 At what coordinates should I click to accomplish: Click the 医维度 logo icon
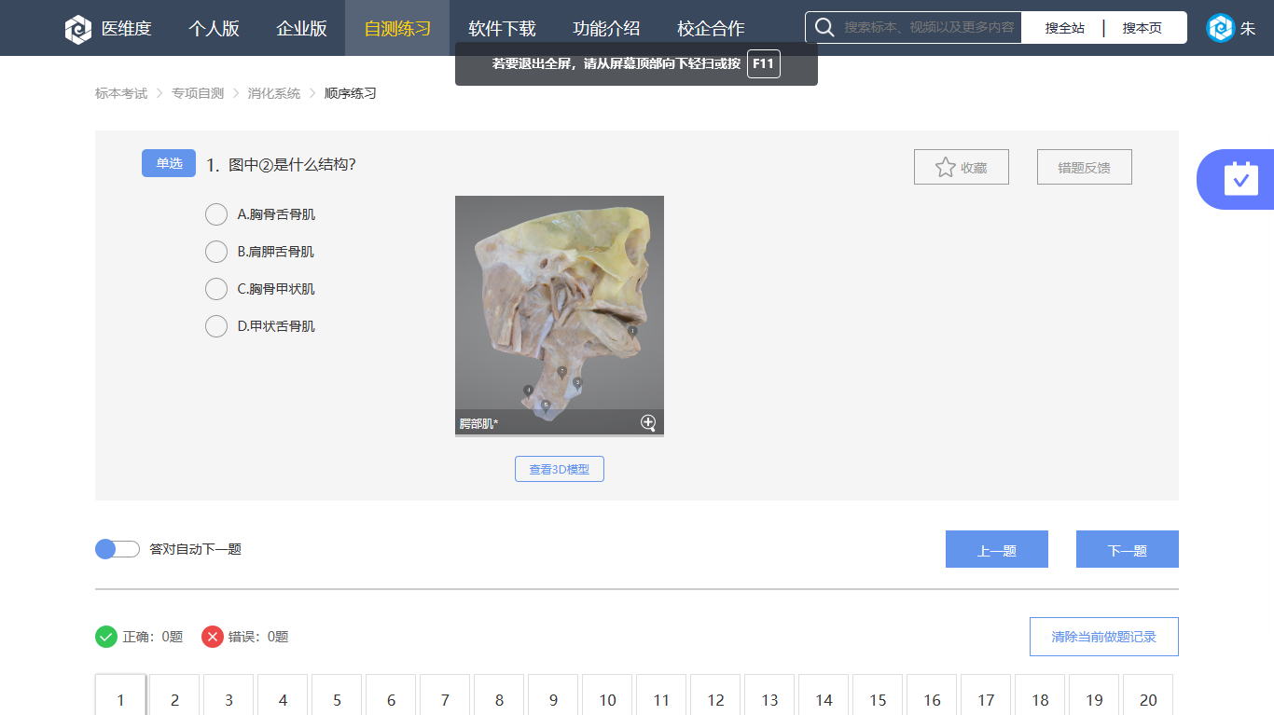click(78, 29)
